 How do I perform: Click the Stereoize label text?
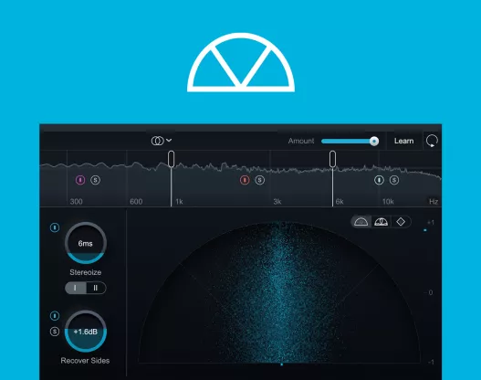click(x=85, y=272)
